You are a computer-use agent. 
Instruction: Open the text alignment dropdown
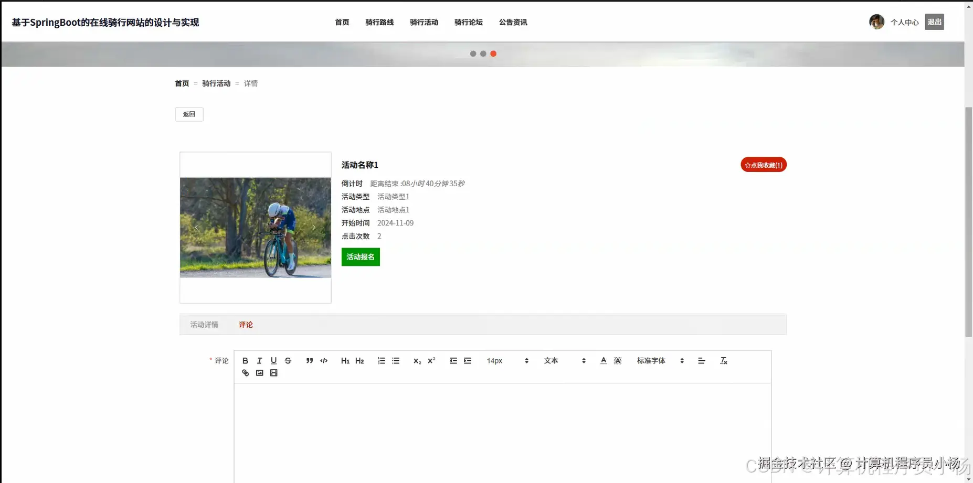pos(702,361)
